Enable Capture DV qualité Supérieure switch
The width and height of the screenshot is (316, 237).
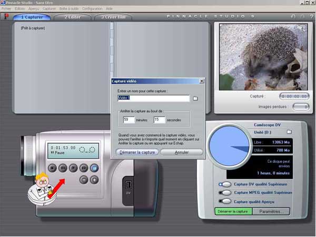(225, 184)
